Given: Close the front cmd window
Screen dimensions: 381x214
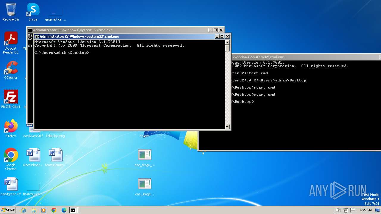Looking at the screenshot, I should tap(227, 37).
